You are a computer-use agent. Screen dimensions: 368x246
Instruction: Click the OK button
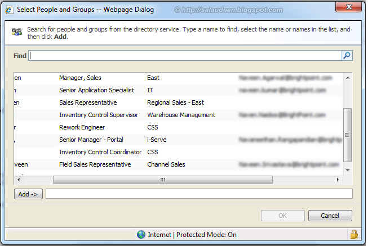pos(282,216)
